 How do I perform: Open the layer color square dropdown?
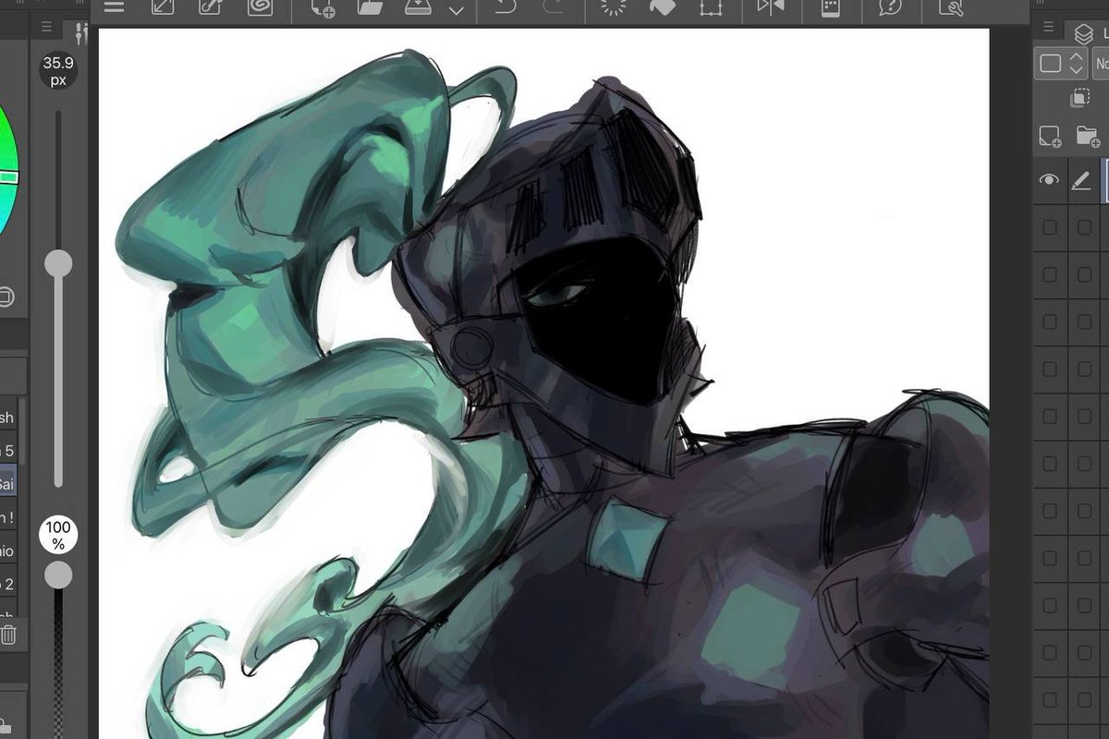pyautogui.click(x=1051, y=64)
